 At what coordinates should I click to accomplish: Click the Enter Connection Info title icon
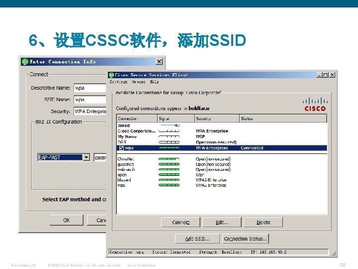(x=25, y=62)
